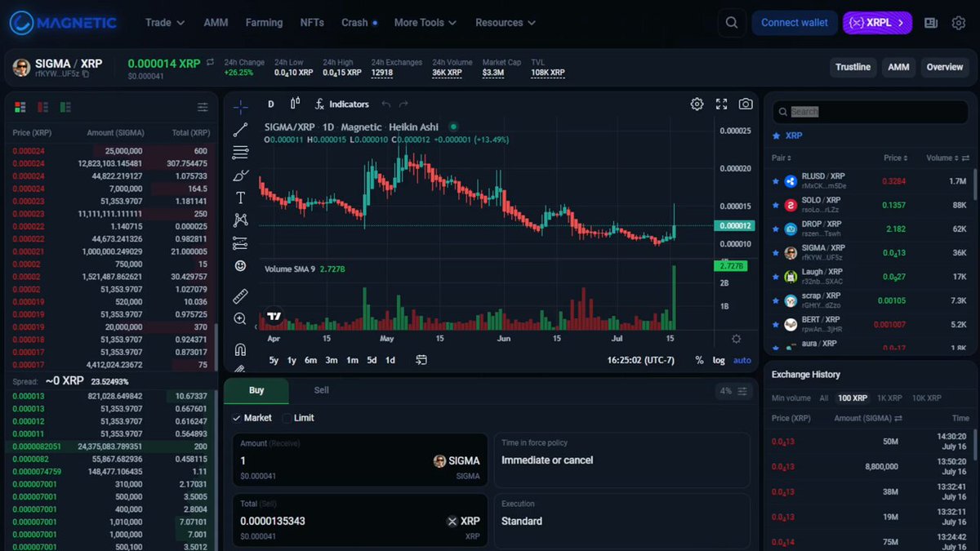Open price scale settings gear below chart
980x551 pixels.
pos(736,339)
